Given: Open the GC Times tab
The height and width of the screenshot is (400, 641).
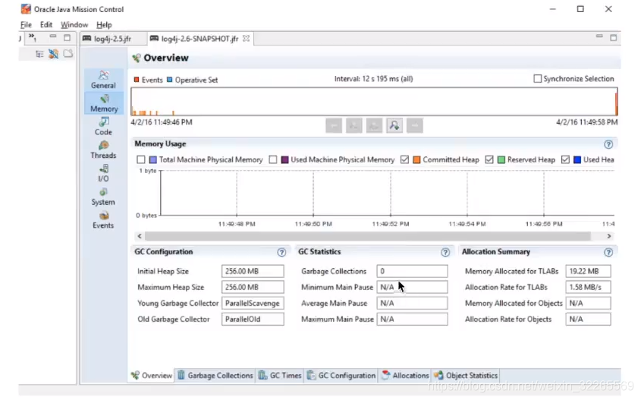Looking at the screenshot, I should point(280,376).
